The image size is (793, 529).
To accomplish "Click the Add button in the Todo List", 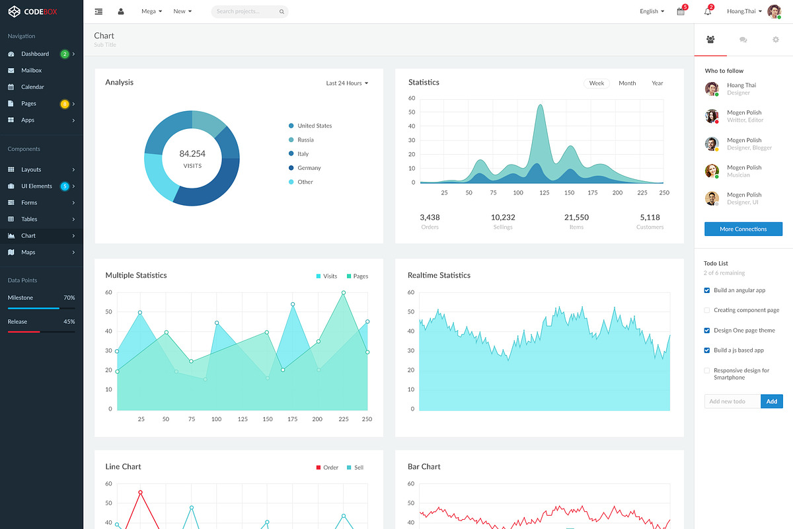I will (771, 401).
